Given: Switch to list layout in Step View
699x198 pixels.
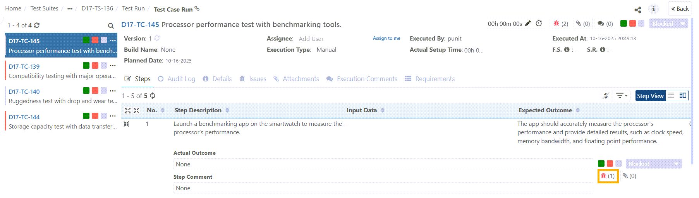Looking at the screenshot, I should pyautogui.click(x=671, y=95).
